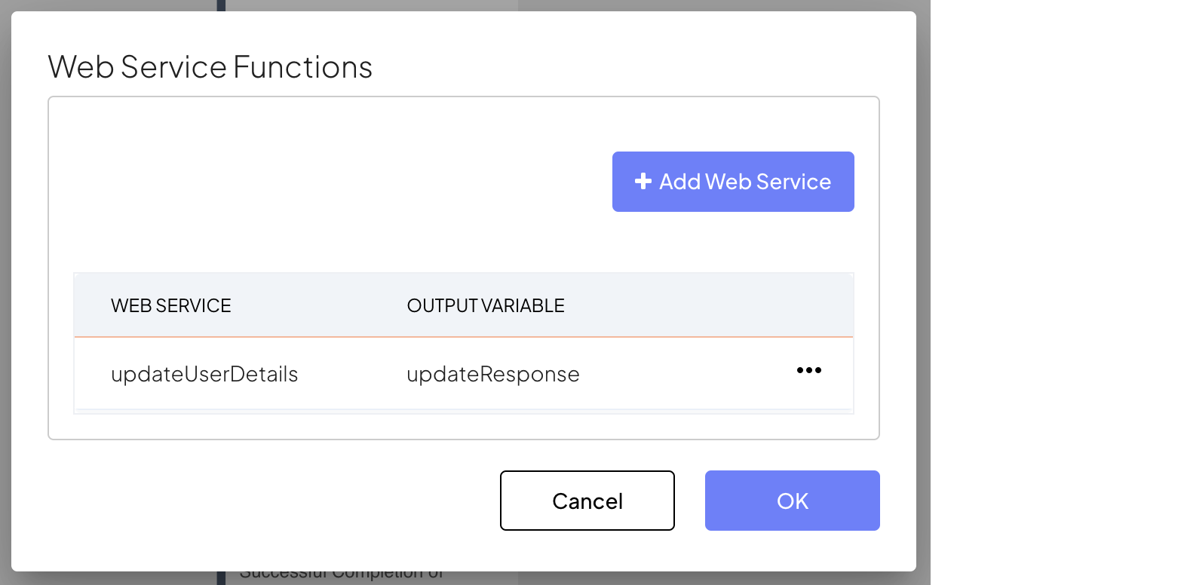Select the updateUserDetails web service name
1184x585 pixels.
204,374
